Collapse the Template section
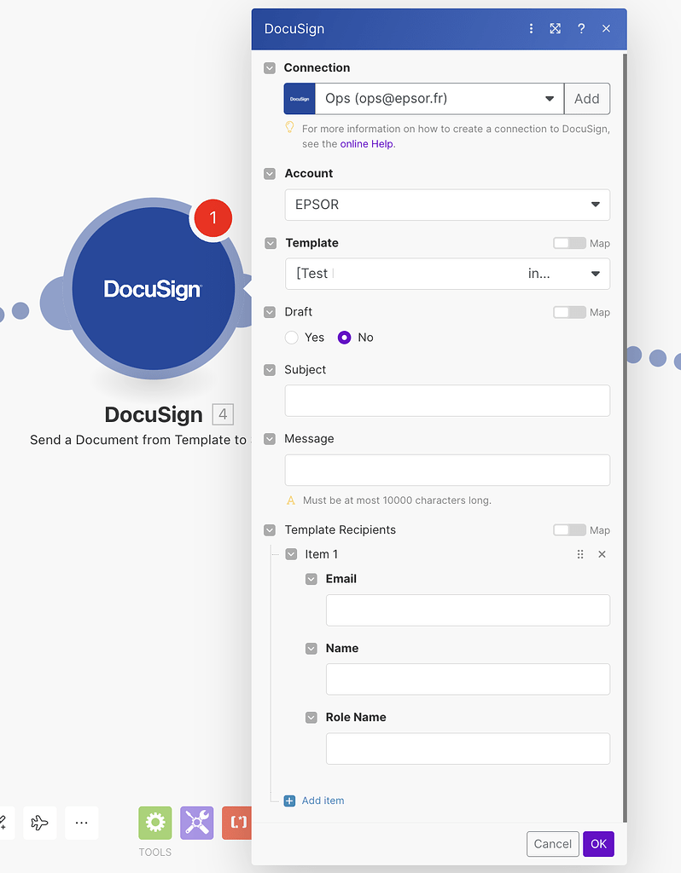Viewport: 681px width, 873px height. [x=271, y=243]
